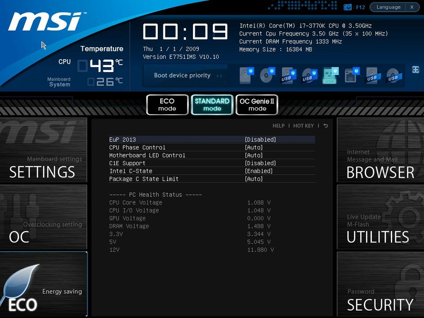Select the EuP 2013 setting label
424x318 pixels.
click(x=122, y=140)
